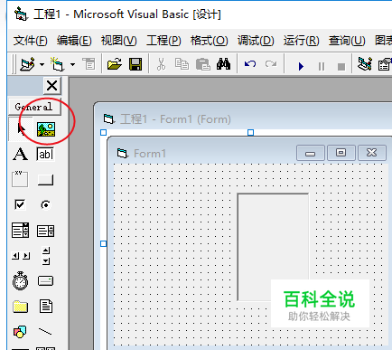This screenshot has height=350, width=392.
Task: Open the 编辑(E) menu
Action: tap(74, 41)
